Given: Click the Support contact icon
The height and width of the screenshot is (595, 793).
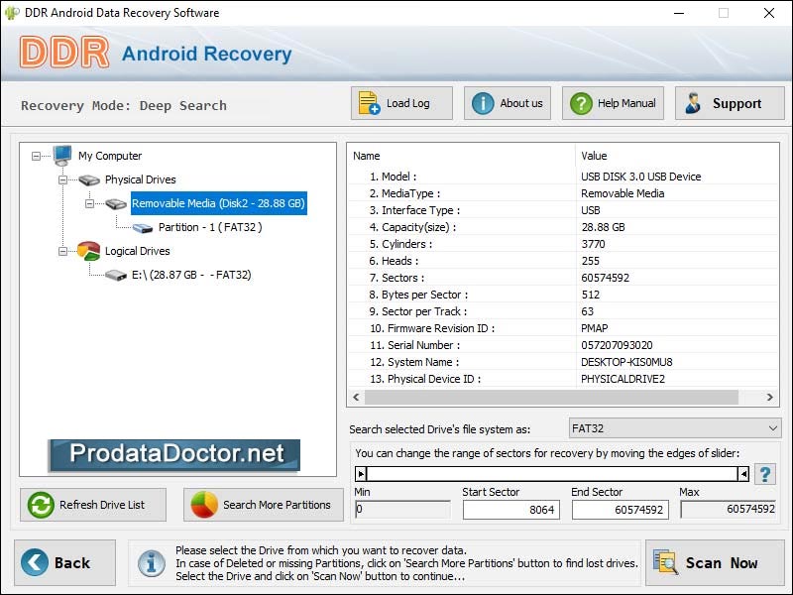Looking at the screenshot, I should click(x=694, y=102).
